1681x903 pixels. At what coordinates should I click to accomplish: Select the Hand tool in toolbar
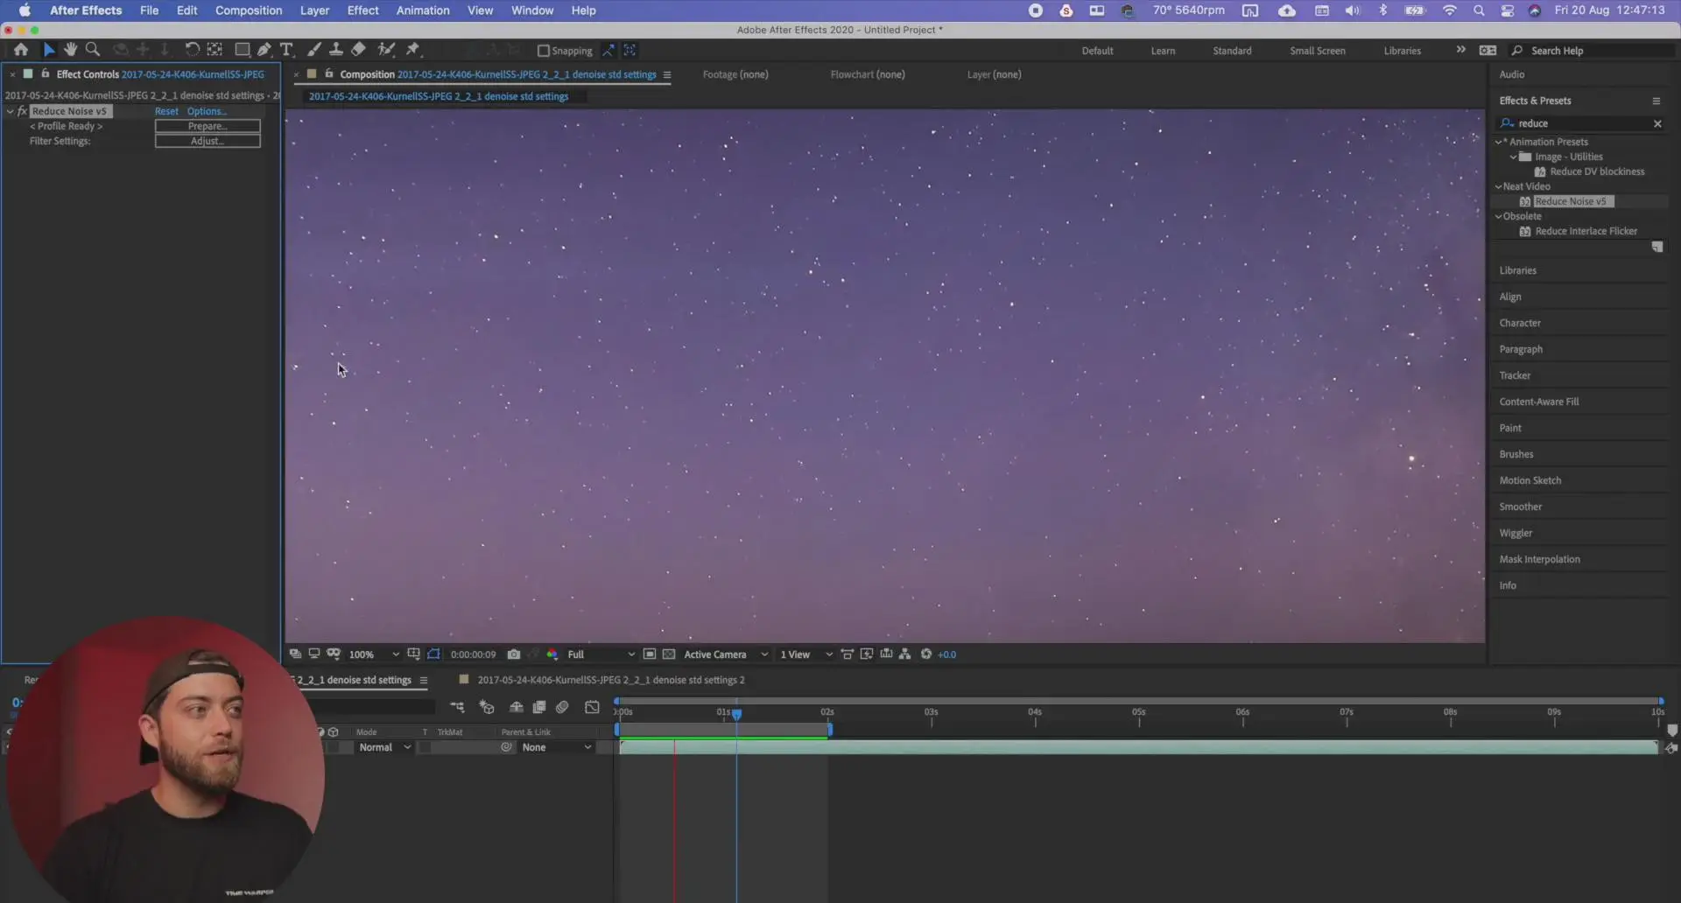pyautogui.click(x=71, y=50)
